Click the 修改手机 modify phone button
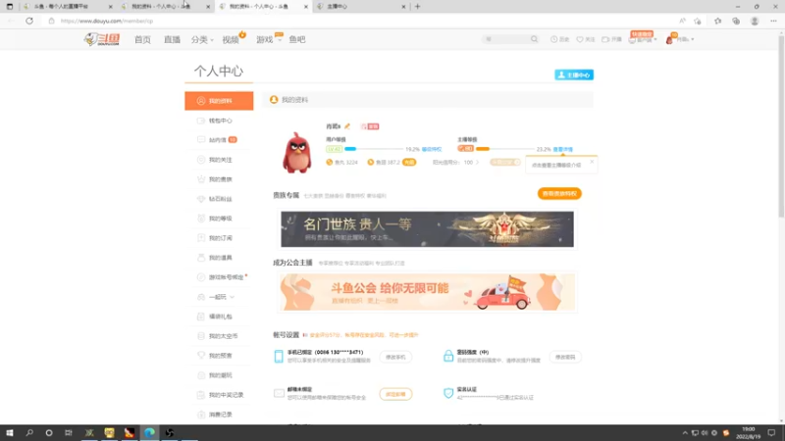The width and height of the screenshot is (785, 441). click(x=395, y=357)
